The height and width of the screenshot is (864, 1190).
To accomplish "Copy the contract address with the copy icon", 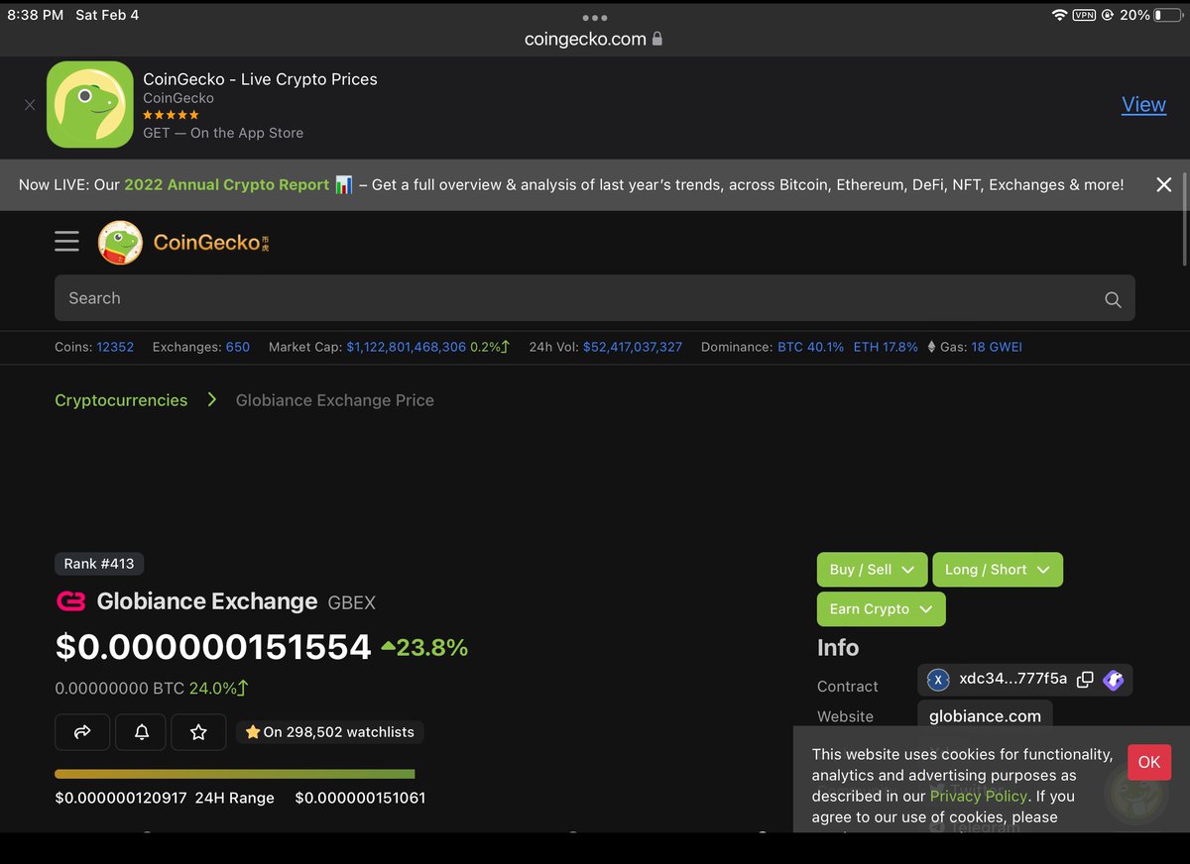I will coord(1085,679).
